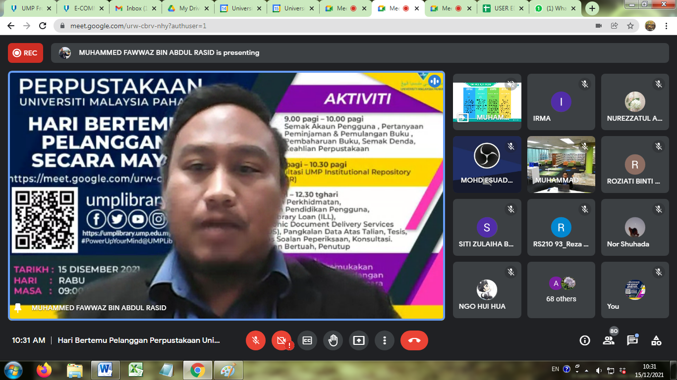Click the volume speaker tray icon
The height and width of the screenshot is (380, 677).
599,370
